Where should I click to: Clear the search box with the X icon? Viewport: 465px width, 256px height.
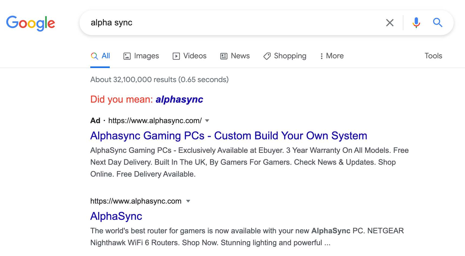(x=390, y=23)
